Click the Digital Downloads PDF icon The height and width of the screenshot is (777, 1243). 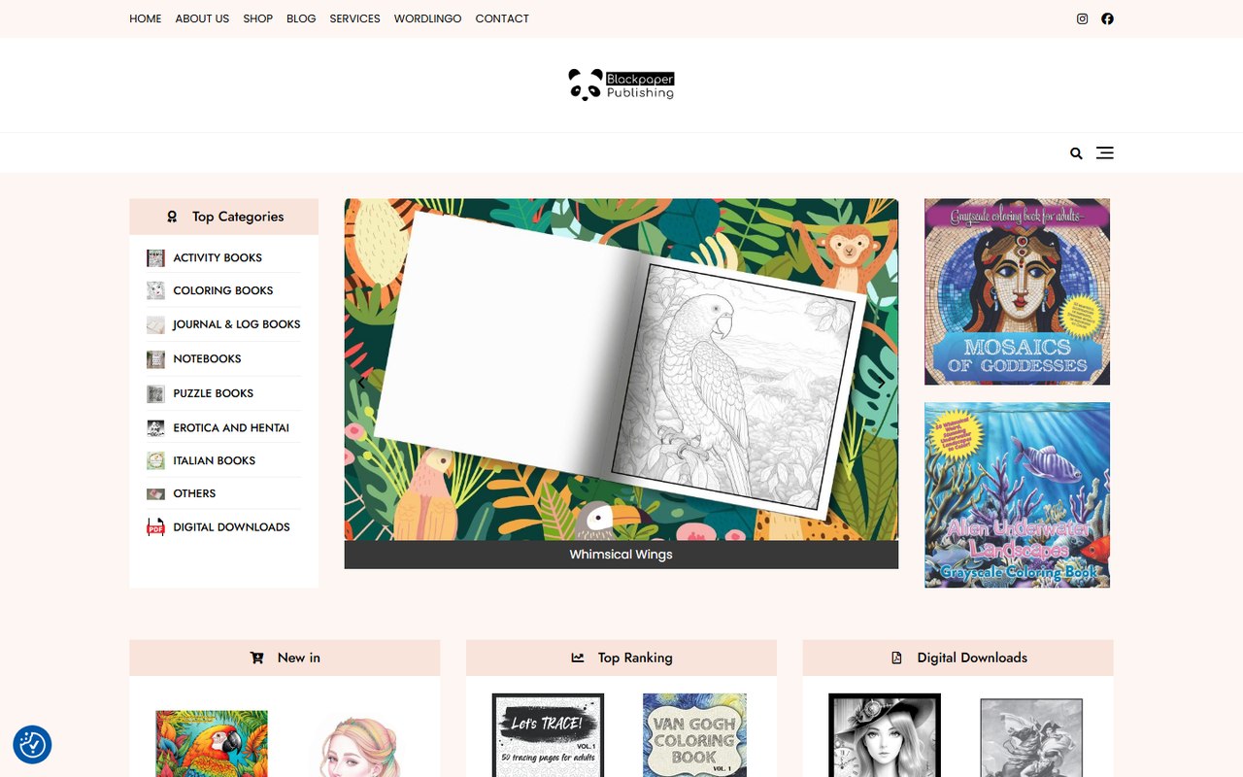coord(155,527)
